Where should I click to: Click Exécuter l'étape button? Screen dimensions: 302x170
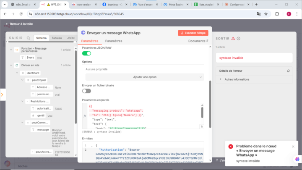[193, 33]
